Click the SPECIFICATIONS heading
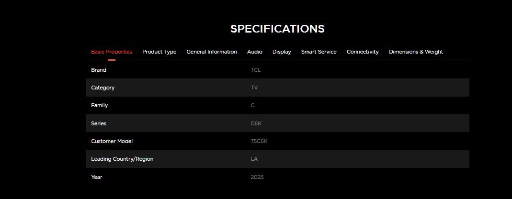This screenshot has width=512, height=199. tap(277, 29)
